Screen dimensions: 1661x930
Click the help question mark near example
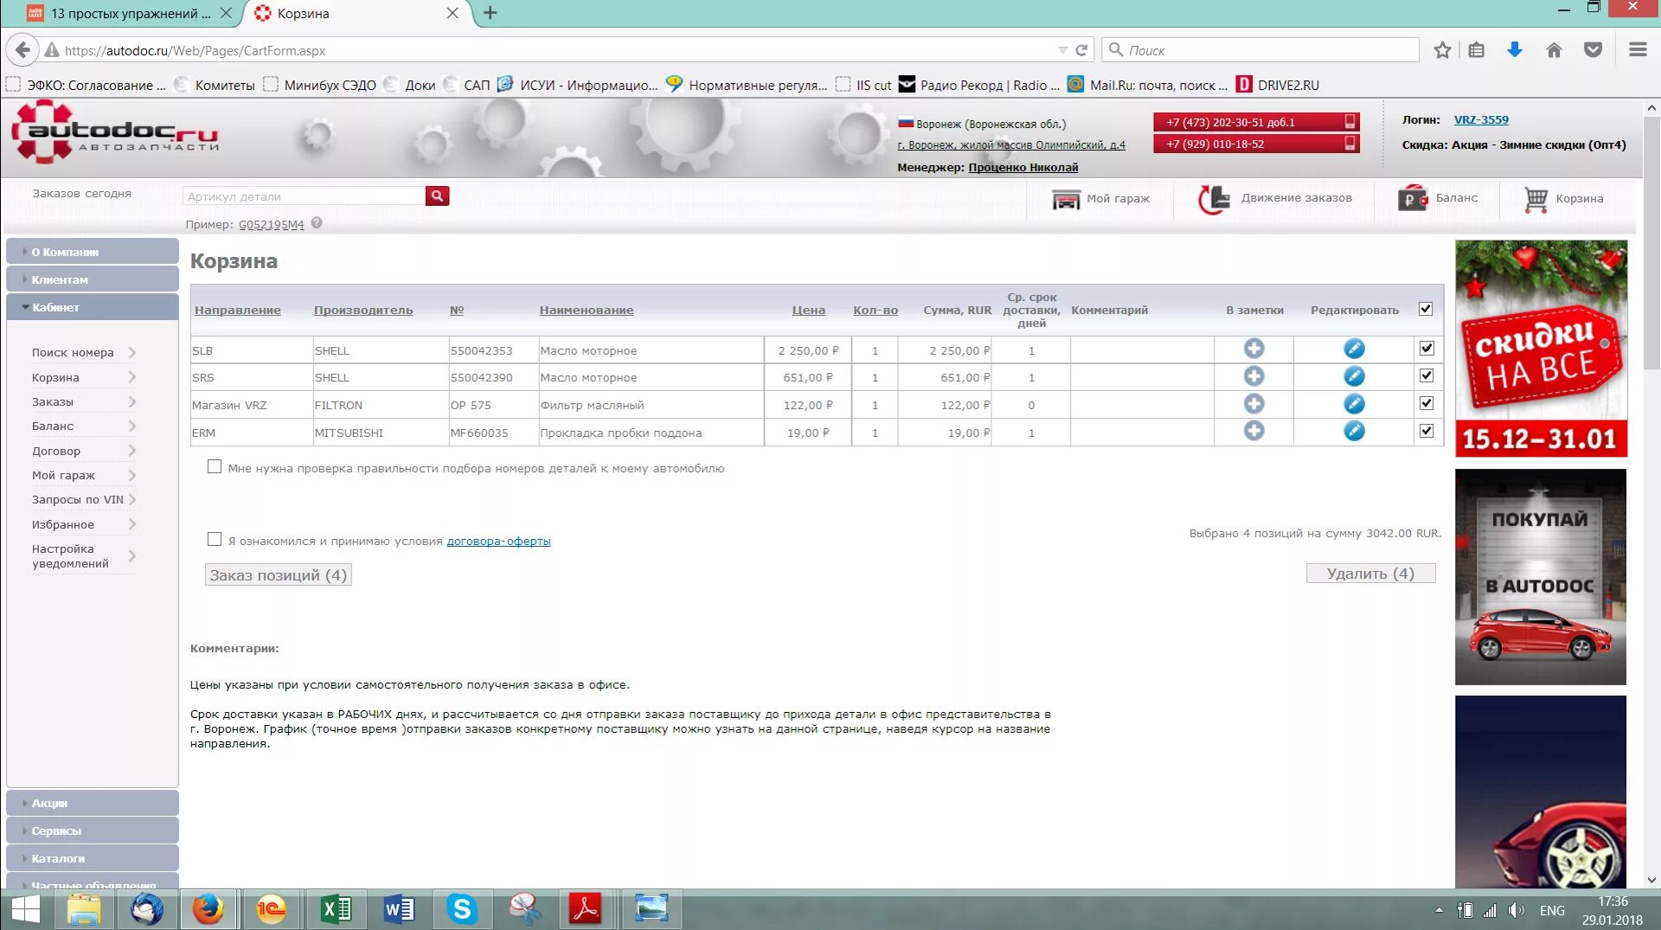(x=317, y=223)
